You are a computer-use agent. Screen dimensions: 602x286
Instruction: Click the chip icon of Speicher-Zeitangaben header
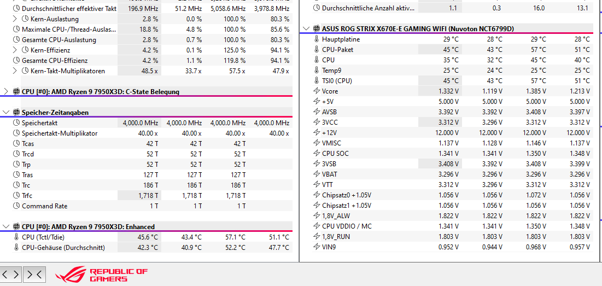pyautogui.click(x=16, y=113)
